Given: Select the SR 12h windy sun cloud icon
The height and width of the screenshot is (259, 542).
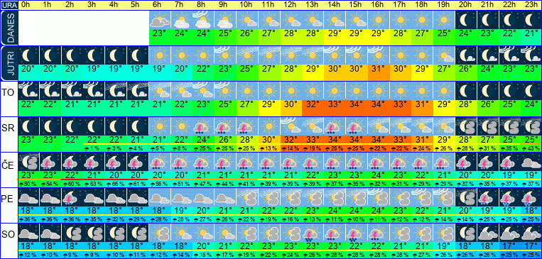Looking at the screenshot, I should [291, 126].
